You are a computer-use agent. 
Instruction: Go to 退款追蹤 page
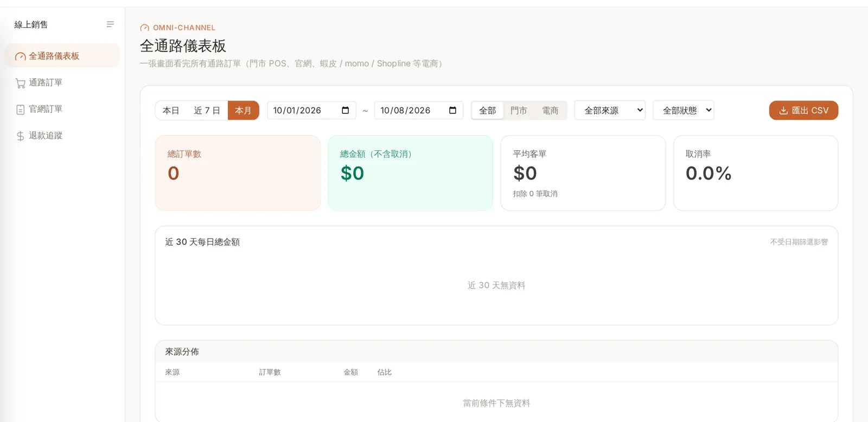click(62, 136)
